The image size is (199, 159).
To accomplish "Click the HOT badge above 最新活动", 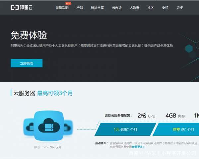I will click(x=68, y=3).
